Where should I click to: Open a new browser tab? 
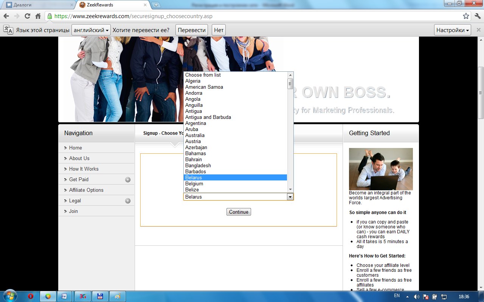pyautogui.click(x=156, y=5)
